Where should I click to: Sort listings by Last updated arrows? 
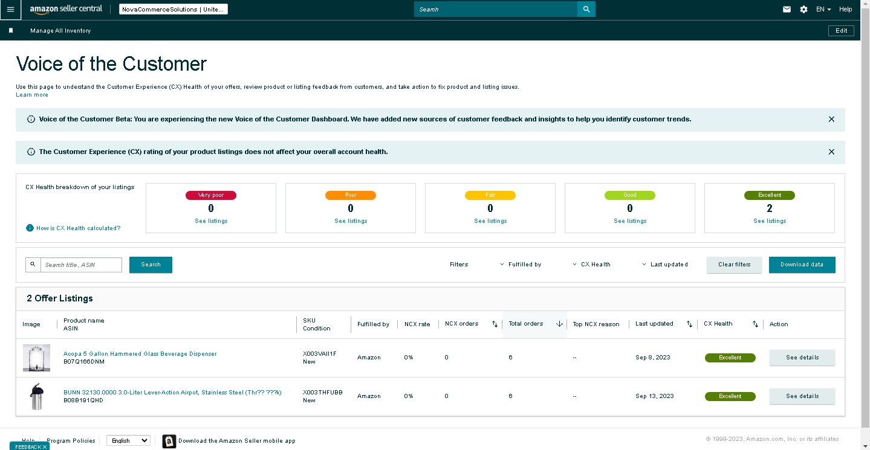coord(689,324)
